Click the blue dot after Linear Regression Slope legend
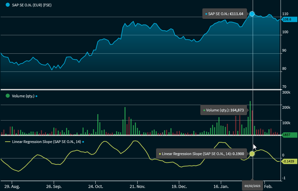 [83, 142]
